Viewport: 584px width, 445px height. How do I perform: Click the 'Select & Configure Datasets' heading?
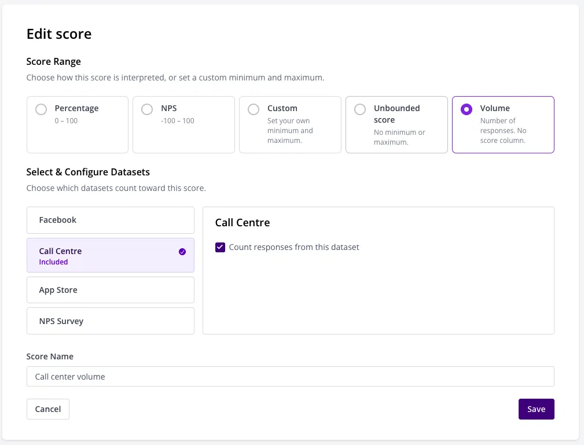tap(88, 172)
